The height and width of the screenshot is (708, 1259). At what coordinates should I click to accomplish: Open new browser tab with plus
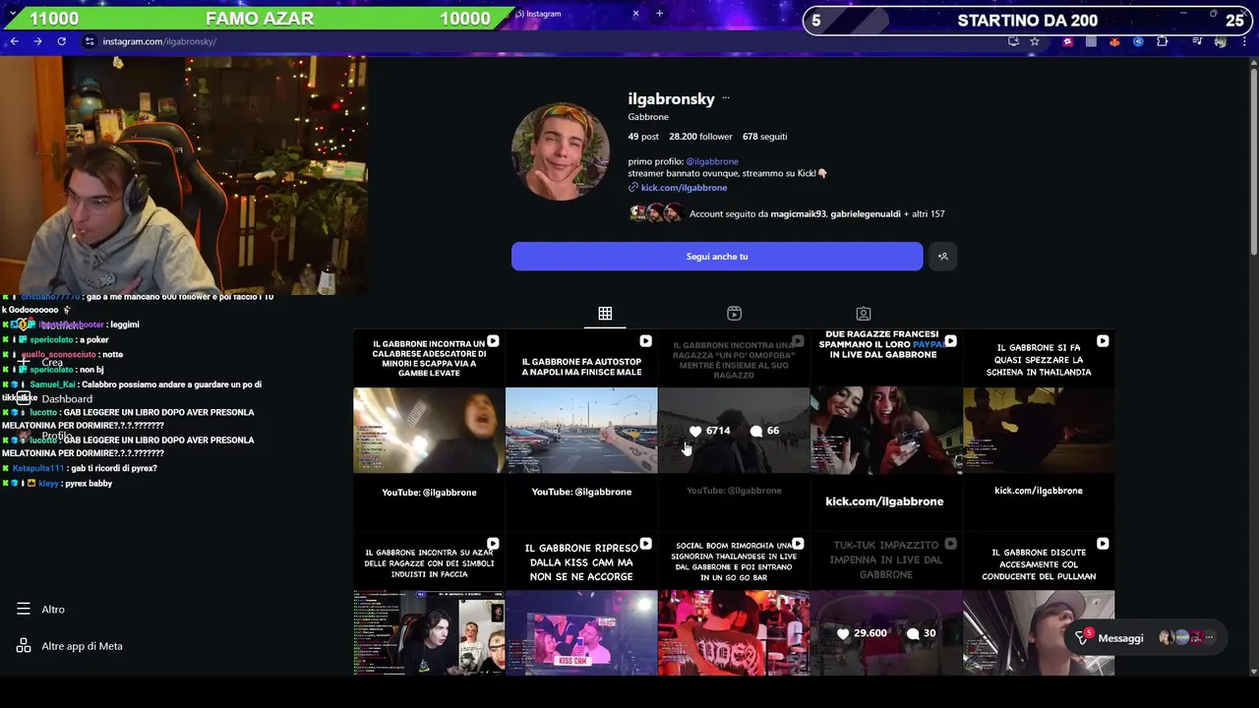(659, 14)
